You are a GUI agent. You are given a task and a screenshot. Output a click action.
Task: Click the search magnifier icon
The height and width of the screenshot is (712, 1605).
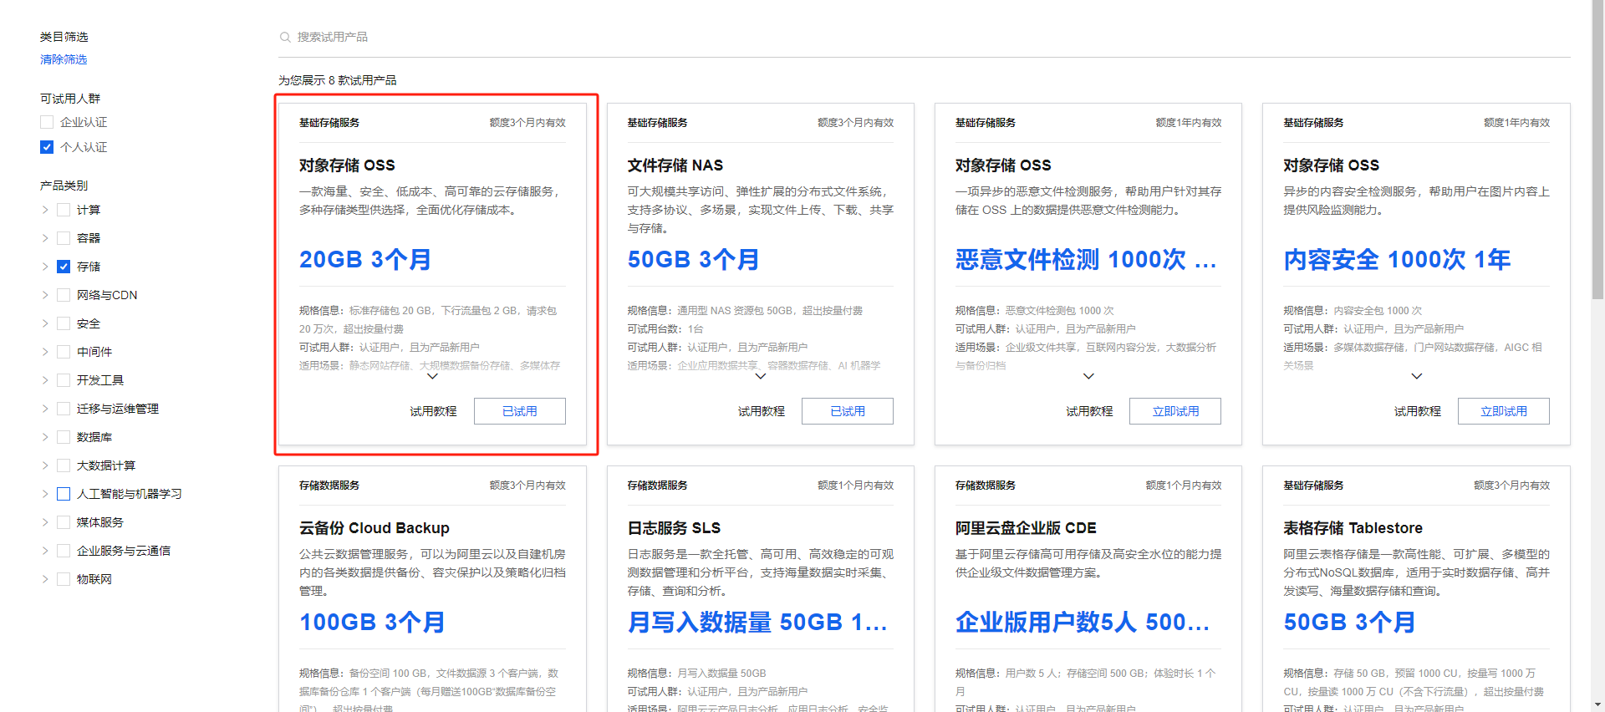[x=285, y=37]
